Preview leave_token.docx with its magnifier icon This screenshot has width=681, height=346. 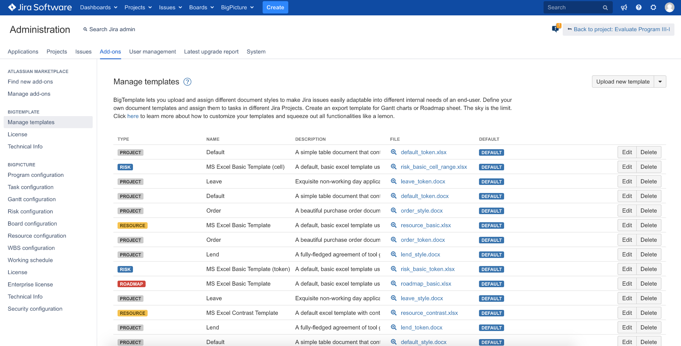(x=393, y=181)
